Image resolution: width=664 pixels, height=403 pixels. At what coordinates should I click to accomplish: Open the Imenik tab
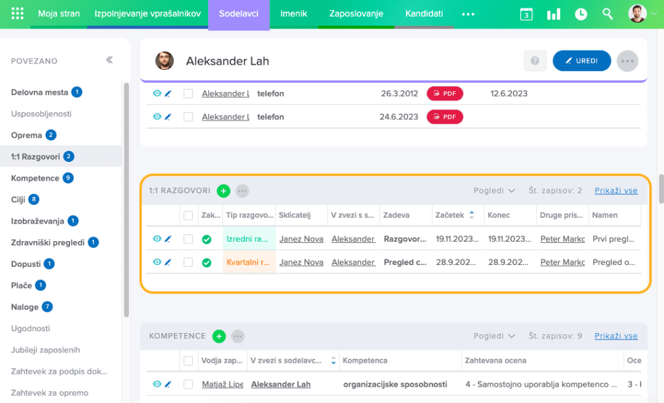click(294, 14)
